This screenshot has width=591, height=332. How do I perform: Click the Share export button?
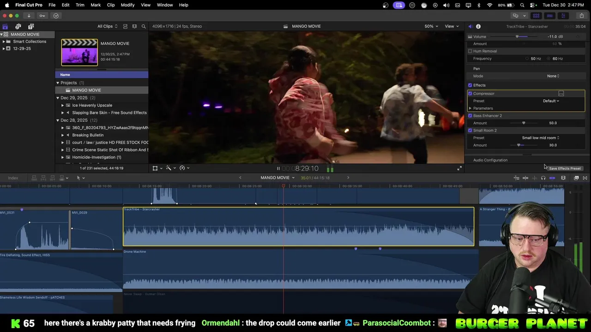[581, 16]
